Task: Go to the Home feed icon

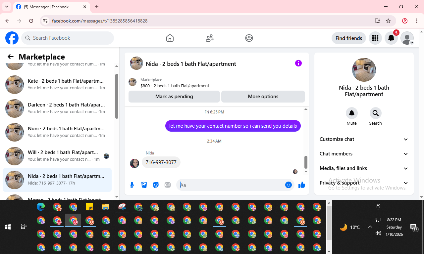Action: pyautogui.click(x=170, y=38)
